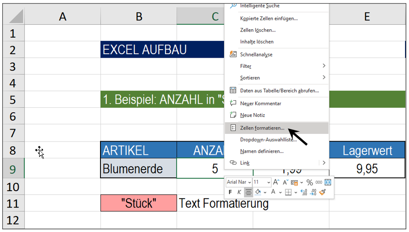Choose Zellen formatieren... from context menu

(262, 128)
